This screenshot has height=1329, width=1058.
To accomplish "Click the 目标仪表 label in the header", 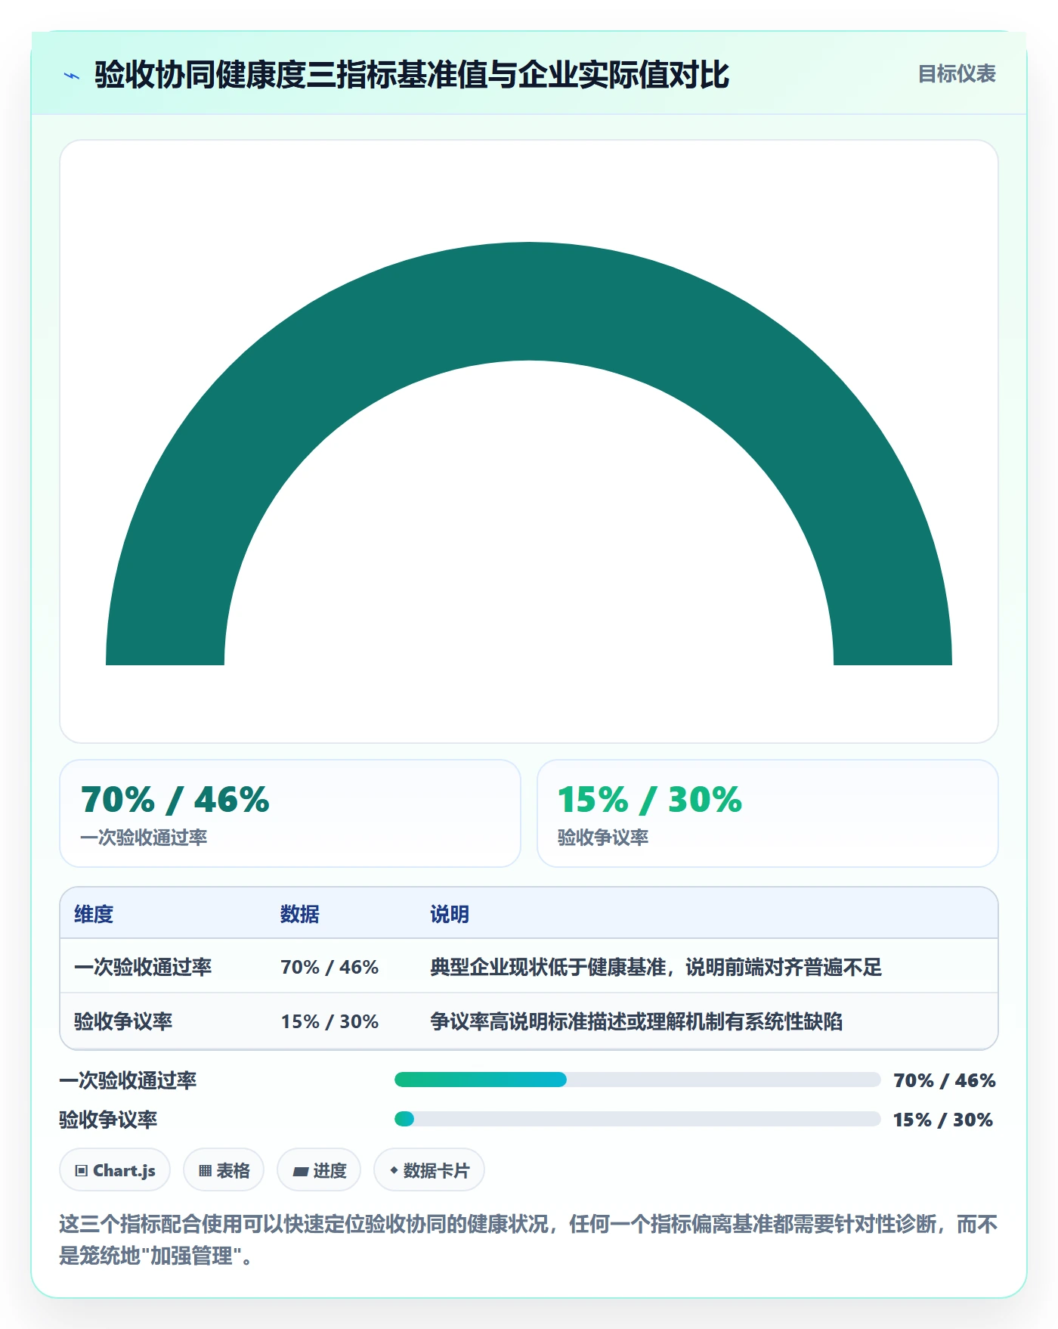I will point(957,74).
